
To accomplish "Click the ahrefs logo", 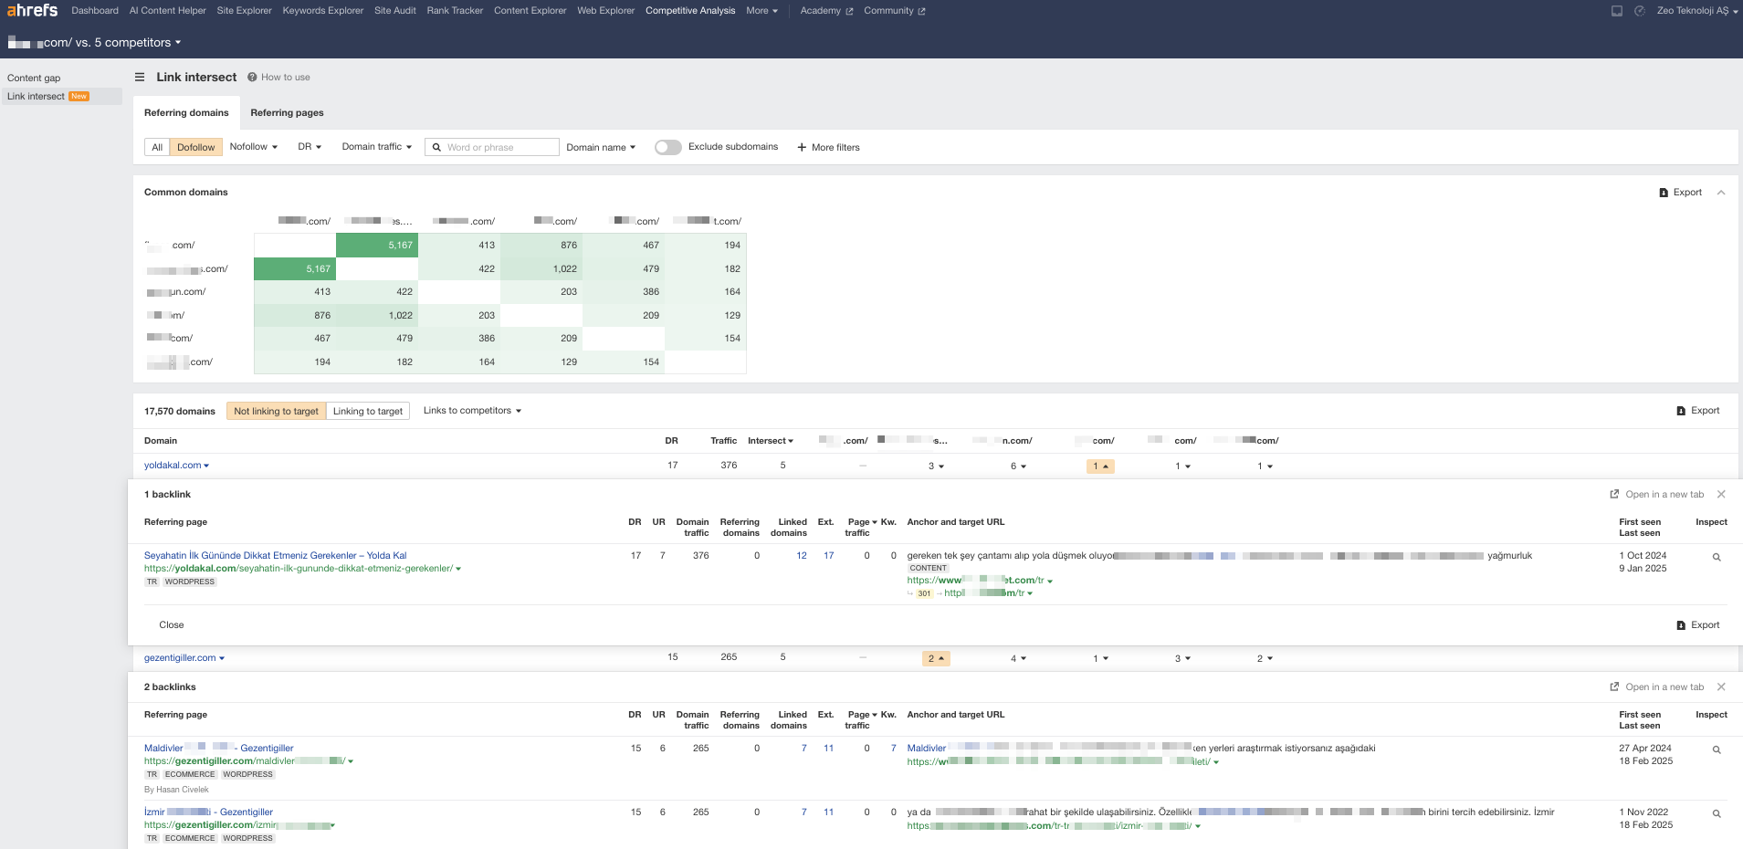I will [x=32, y=10].
